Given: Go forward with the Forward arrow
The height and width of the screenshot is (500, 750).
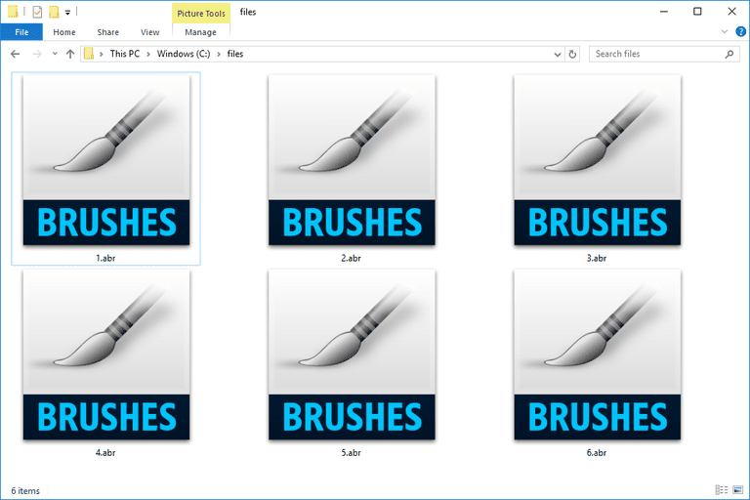Looking at the screenshot, I should pyautogui.click(x=37, y=54).
